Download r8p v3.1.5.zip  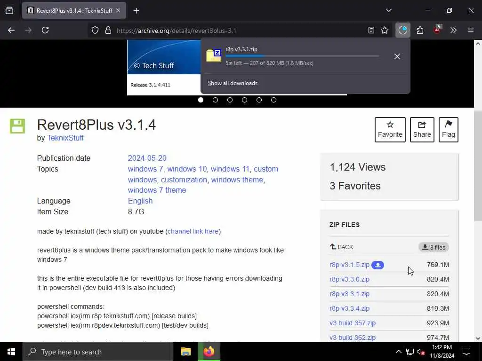pyautogui.click(x=349, y=265)
